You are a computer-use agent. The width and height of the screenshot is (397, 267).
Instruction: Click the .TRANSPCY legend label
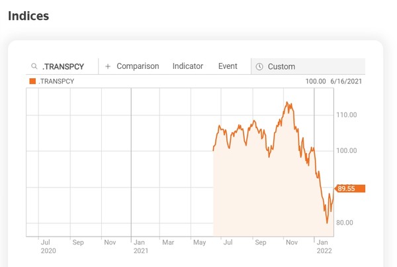57,81
